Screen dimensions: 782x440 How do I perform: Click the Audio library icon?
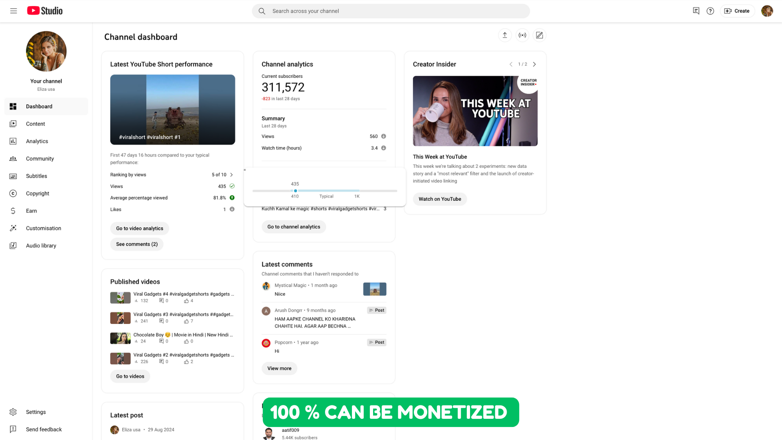click(x=13, y=246)
